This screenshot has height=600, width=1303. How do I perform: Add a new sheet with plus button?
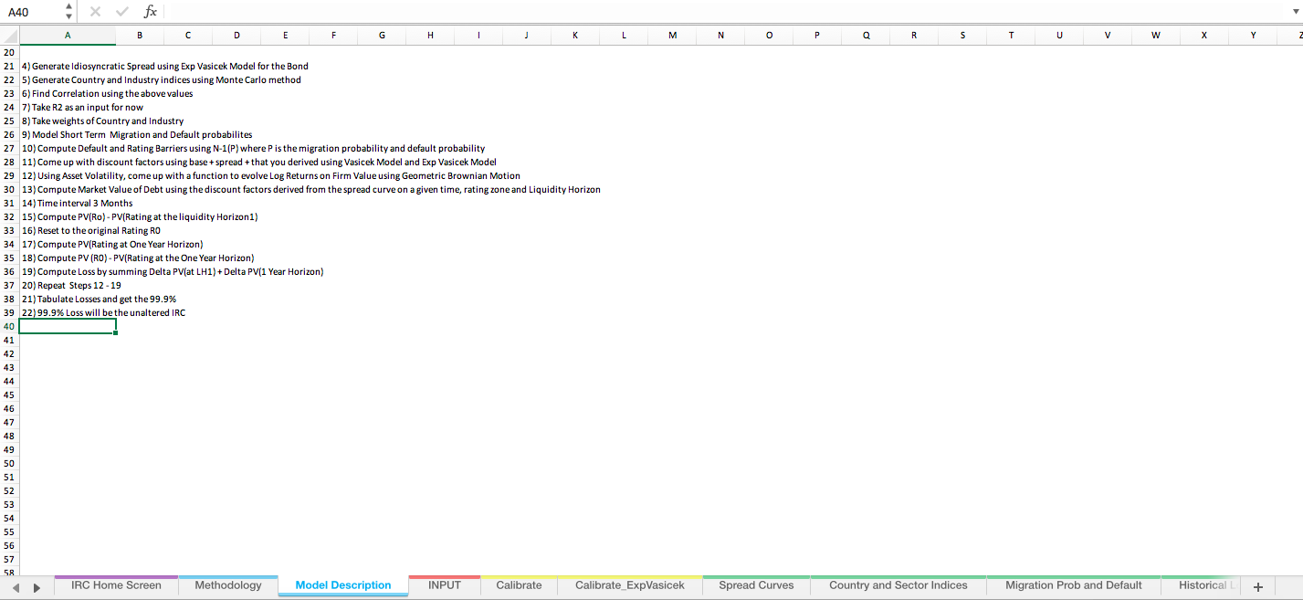[1258, 586]
